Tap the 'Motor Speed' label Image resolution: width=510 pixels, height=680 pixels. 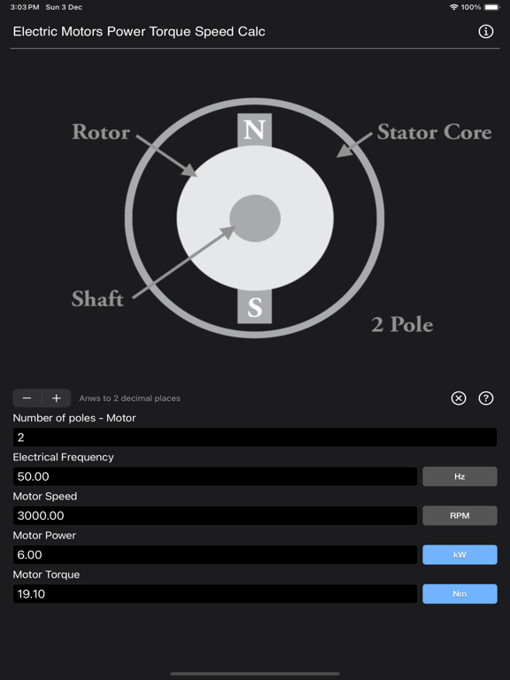pos(44,496)
